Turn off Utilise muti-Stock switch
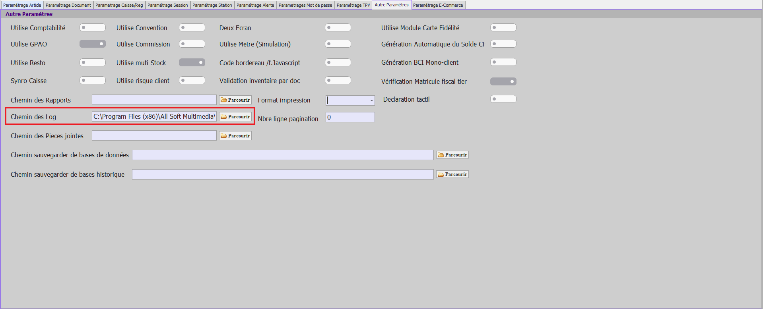 tap(192, 62)
